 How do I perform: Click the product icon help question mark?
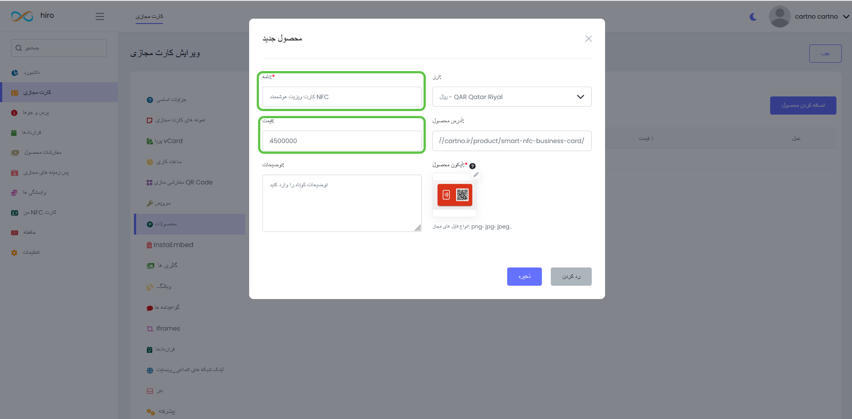click(x=472, y=166)
